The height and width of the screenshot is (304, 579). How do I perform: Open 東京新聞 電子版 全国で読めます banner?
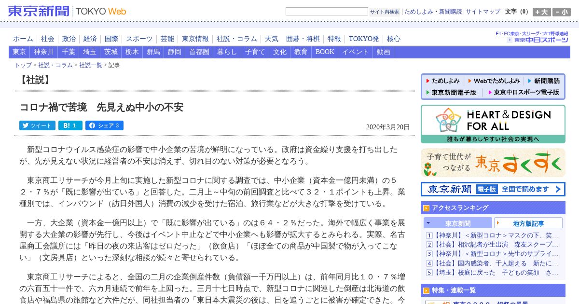click(x=493, y=189)
